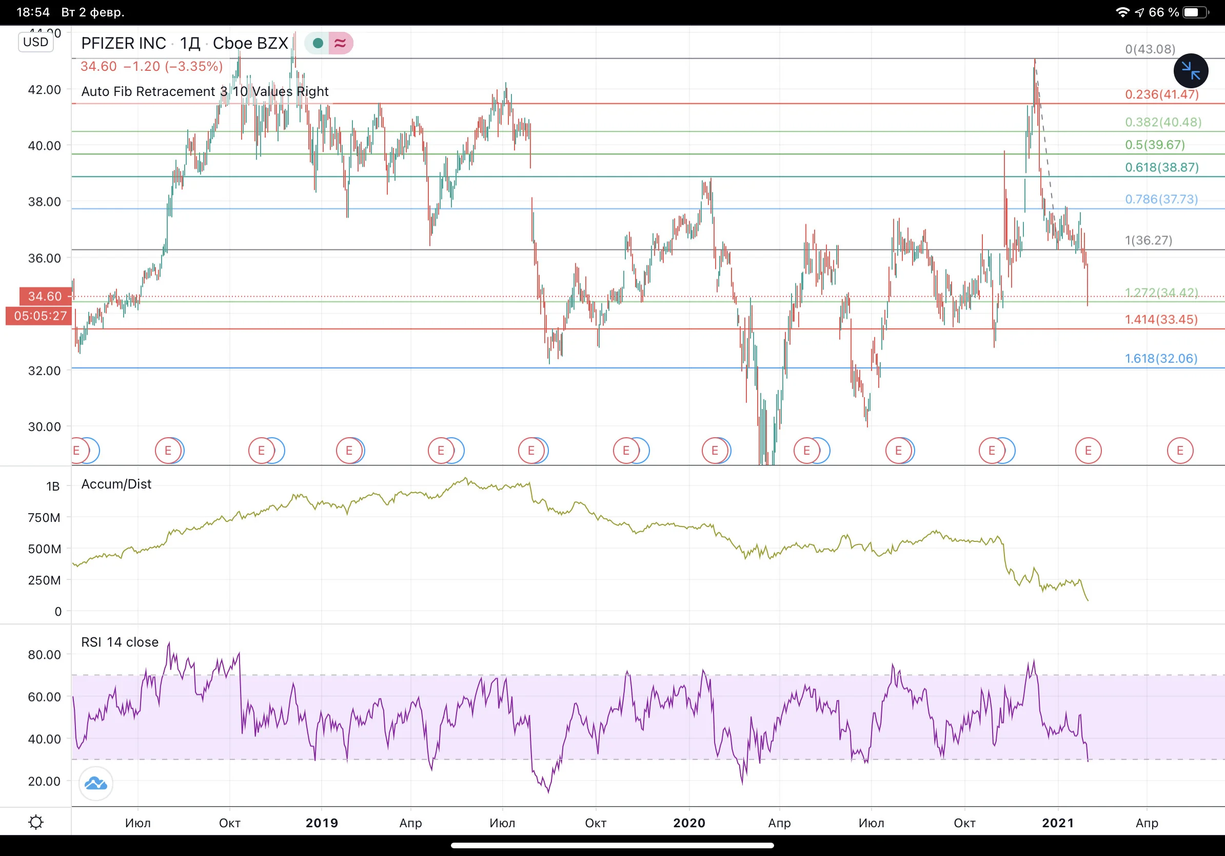This screenshot has width=1225, height=856.
Task: Select the Fib level label 0.786(37.73)
Action: click(1161, 199)
